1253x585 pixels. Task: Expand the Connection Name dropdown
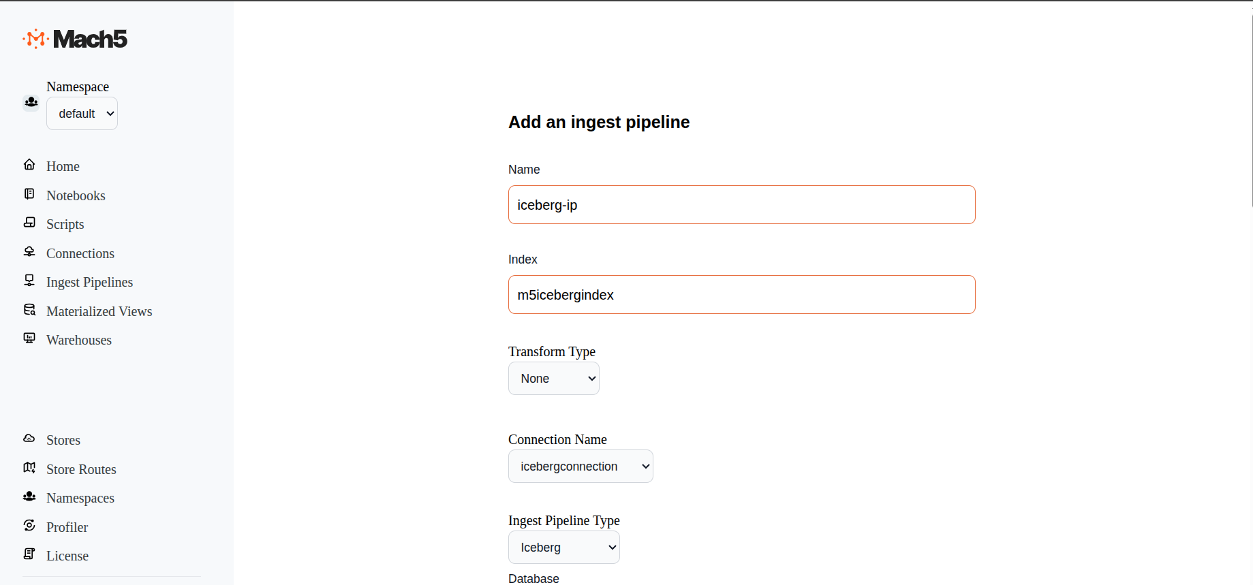pos(580,466)
